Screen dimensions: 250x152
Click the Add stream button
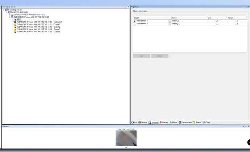click(142, 56)
